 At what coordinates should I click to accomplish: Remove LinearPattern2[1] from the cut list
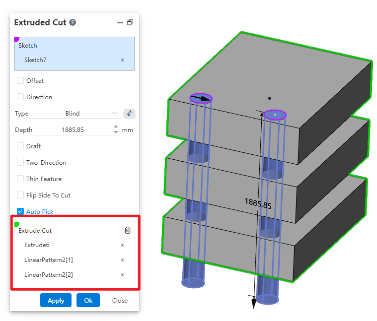[x=122, y=260]
